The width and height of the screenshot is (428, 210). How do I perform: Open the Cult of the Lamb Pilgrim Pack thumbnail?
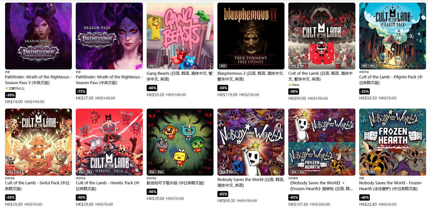point(393,36)
